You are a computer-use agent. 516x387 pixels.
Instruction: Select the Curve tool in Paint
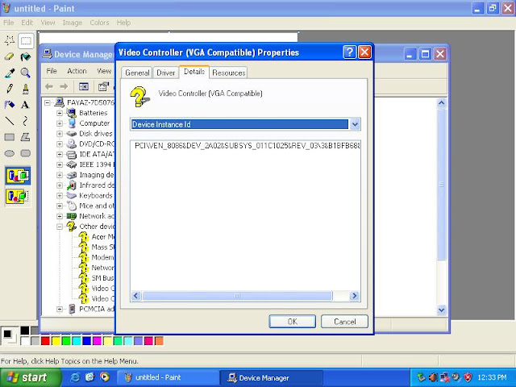26,121
